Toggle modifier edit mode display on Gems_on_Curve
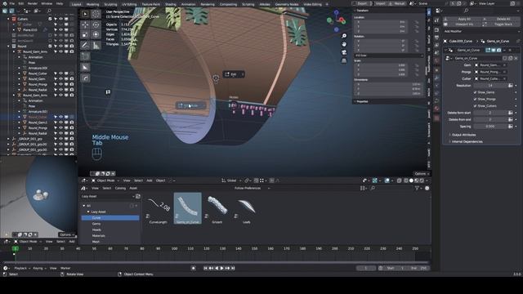Screen dimensions: 523x294 click(x=488, y=50)
